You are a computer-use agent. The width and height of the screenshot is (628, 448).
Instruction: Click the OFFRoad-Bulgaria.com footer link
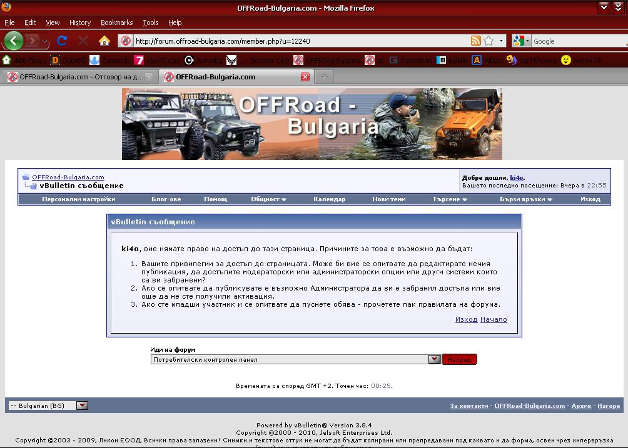[x=529, y=406]
